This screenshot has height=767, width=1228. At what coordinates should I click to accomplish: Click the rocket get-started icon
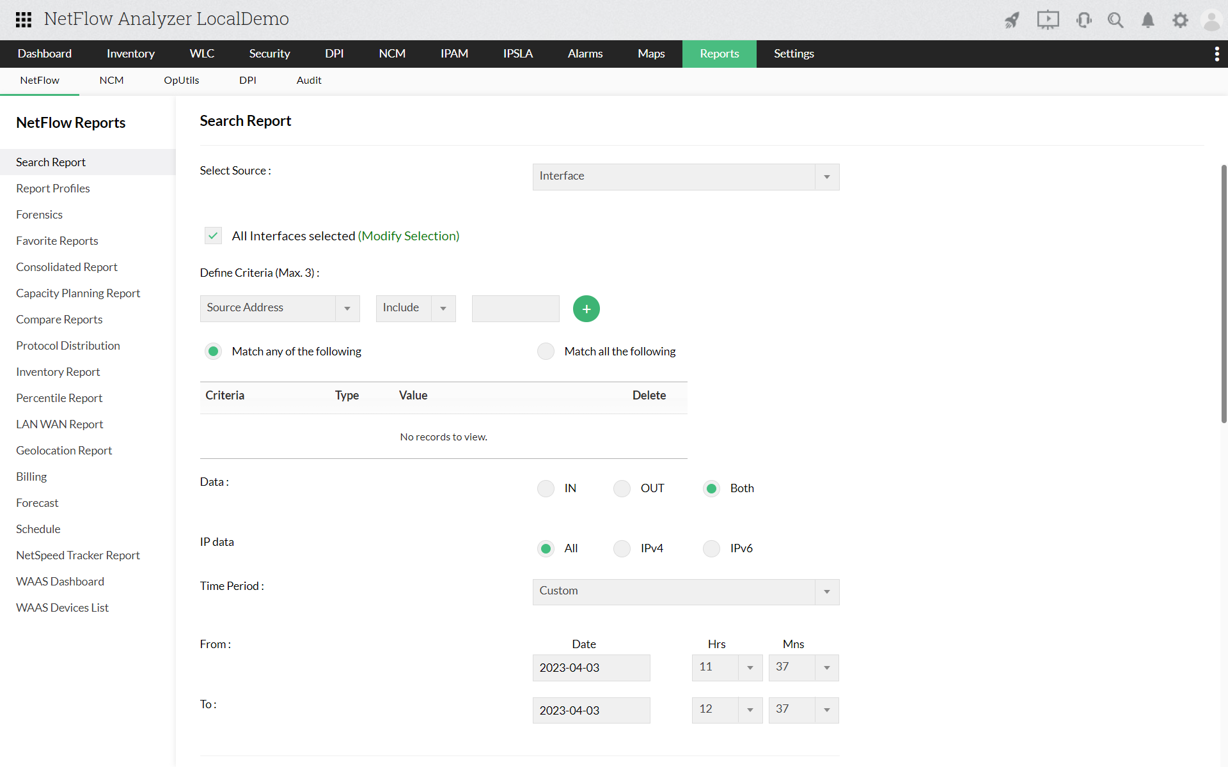pos(1012,20)
